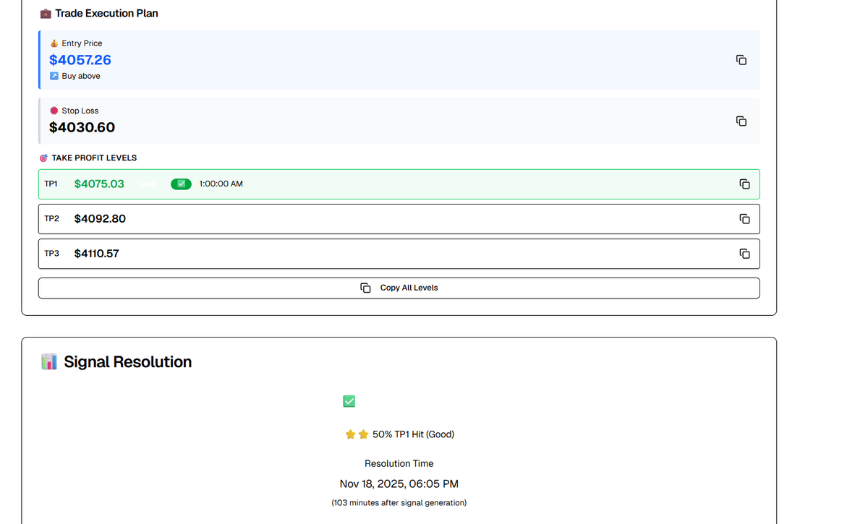This screenshot has width=868, height=524.
Task: Click the Resolution Time label
Action: (399, 464)
